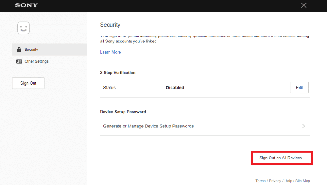Click the smiley profile avatar
327x185 pixels.
click(23, 28)
